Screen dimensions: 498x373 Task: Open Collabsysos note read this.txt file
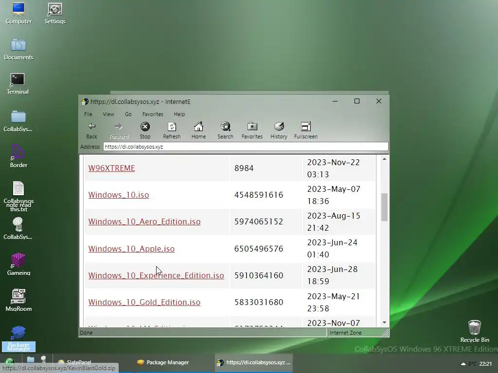coord(18,196)
